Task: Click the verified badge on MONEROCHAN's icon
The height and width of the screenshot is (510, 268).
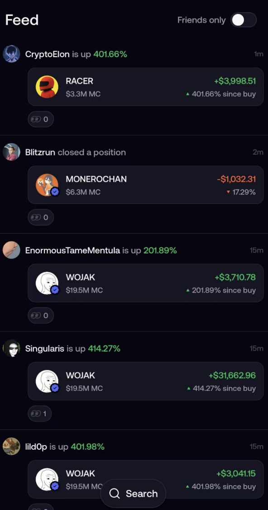Action: point(54,192)
